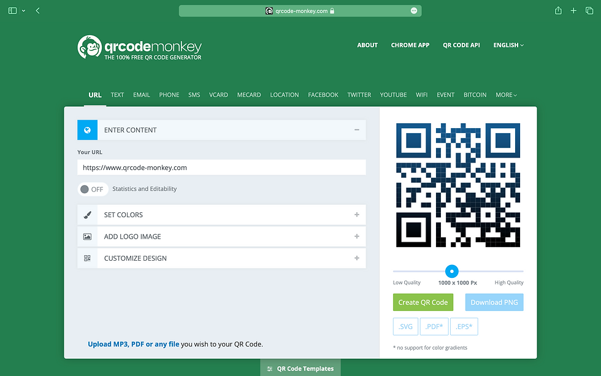Screen dimensions: 601x376
Task: Switch to the SMS tab
Action: coord(194,94)
